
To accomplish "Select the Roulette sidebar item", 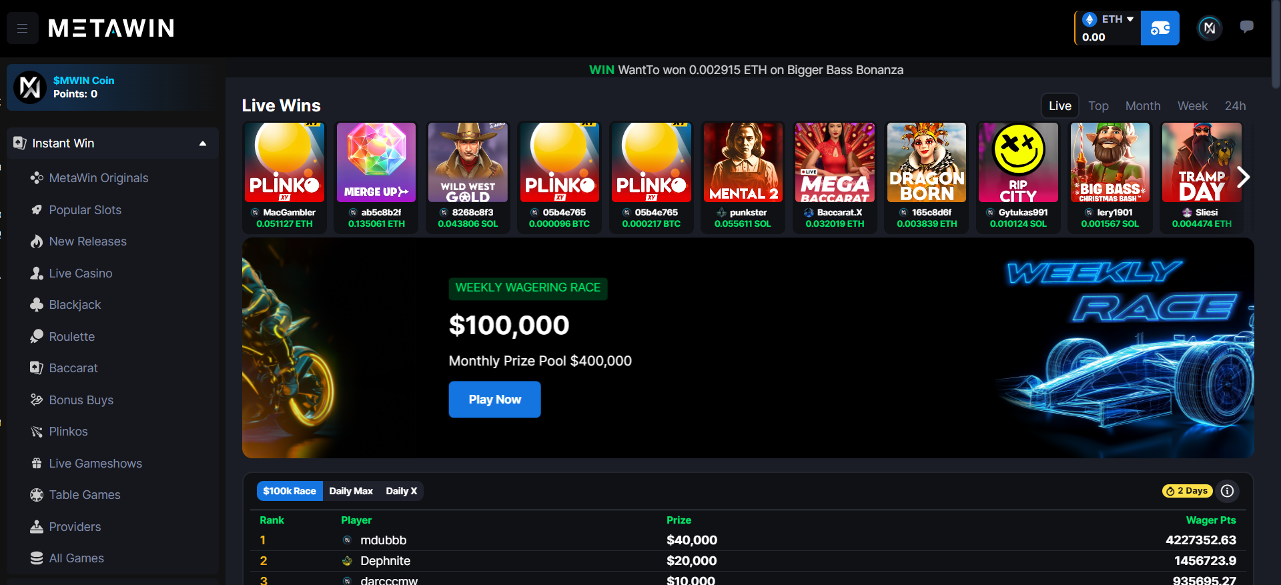I will click(x=63, y=337).
